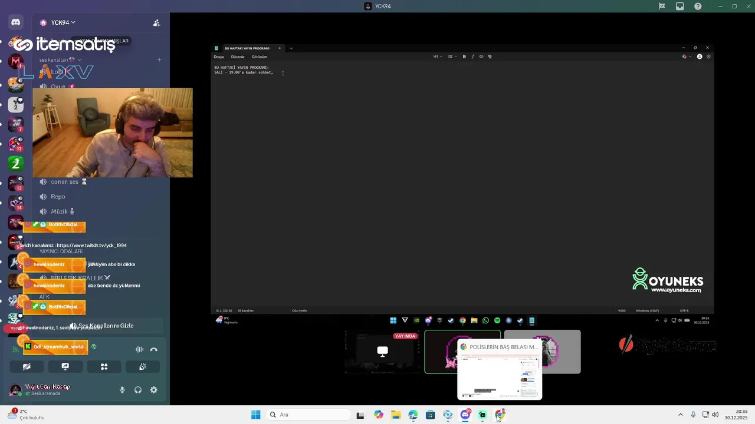755x424 pixels.
Task: Toggle italic formatting in Notepad
Action: point(472,57)
